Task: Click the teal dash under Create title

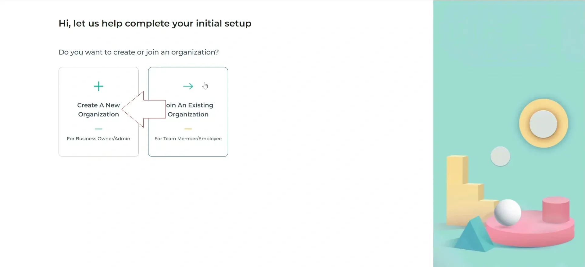Action: click(98, 129)
